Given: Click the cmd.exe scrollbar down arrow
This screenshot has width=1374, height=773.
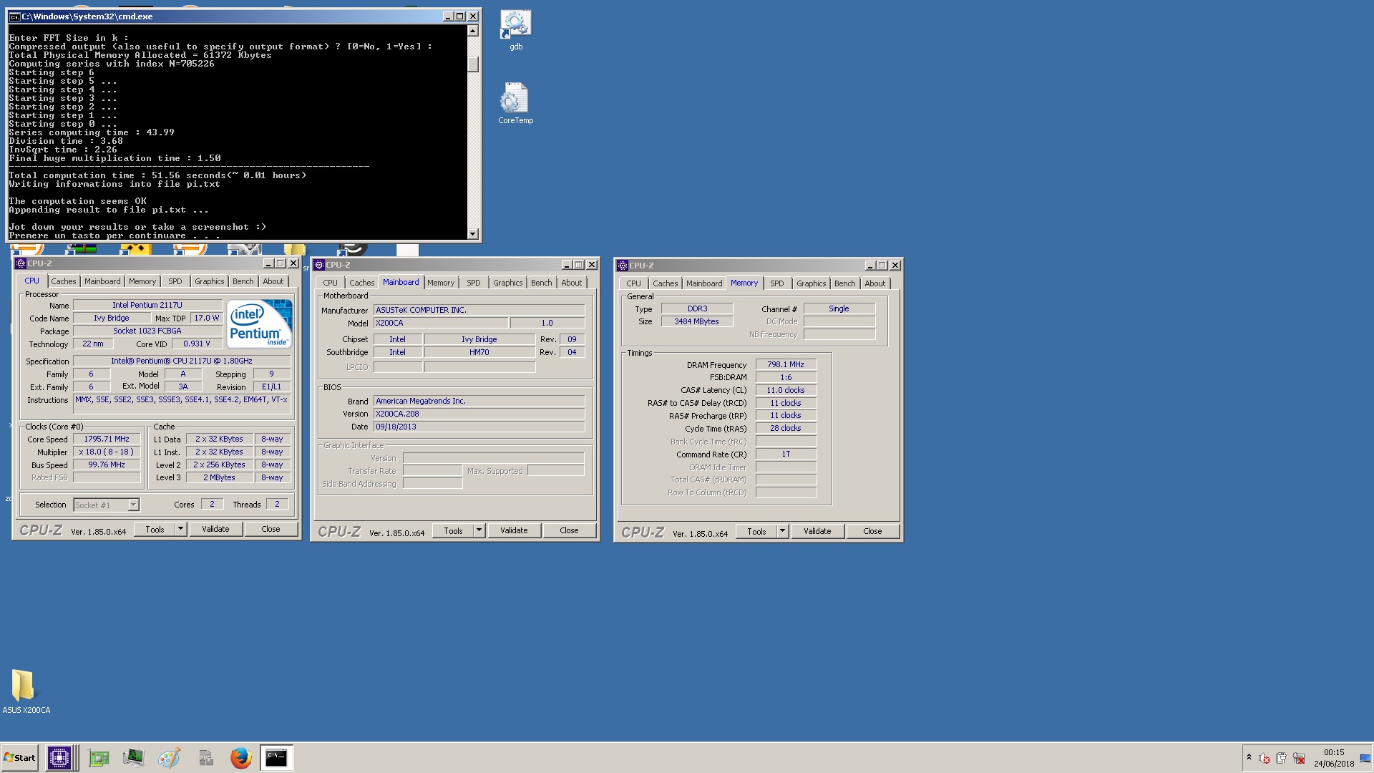Looking at the screenshot, I should click(x=472, y=234).
